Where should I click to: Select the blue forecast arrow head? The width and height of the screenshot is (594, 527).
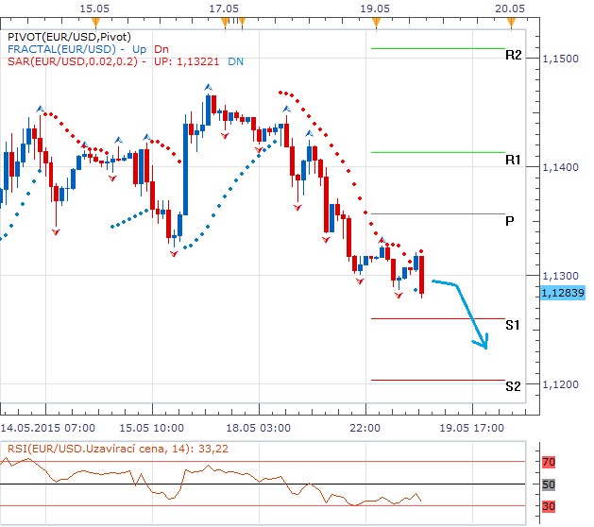point(484,345)
